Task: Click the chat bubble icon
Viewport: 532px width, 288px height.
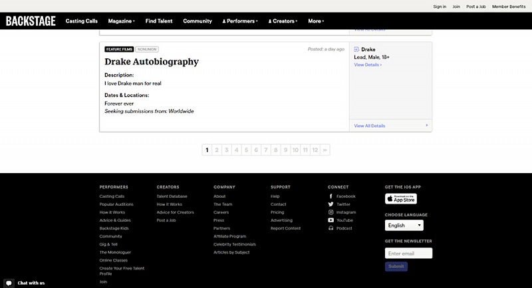Action: (9, 283)
